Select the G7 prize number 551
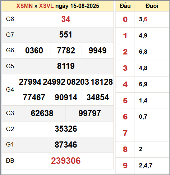This screenshot has height=175, width=170. tap(66, 35)
